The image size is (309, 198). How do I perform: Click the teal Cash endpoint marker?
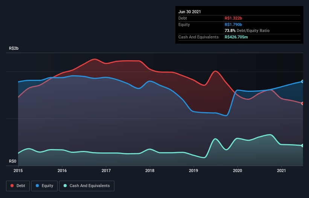tap(303, 145)
